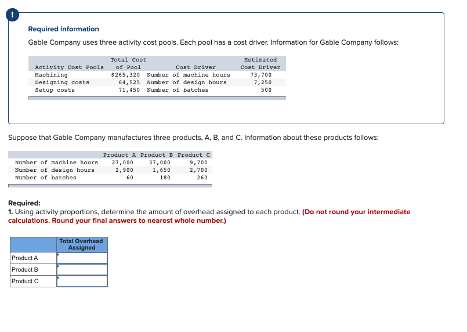
Task: Click the 'Required:' bold label
Action: [24, 203]
